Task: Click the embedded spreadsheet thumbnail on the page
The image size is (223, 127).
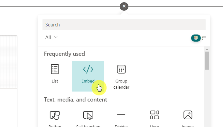Action: pyautogui.click(x=8, y=62)
